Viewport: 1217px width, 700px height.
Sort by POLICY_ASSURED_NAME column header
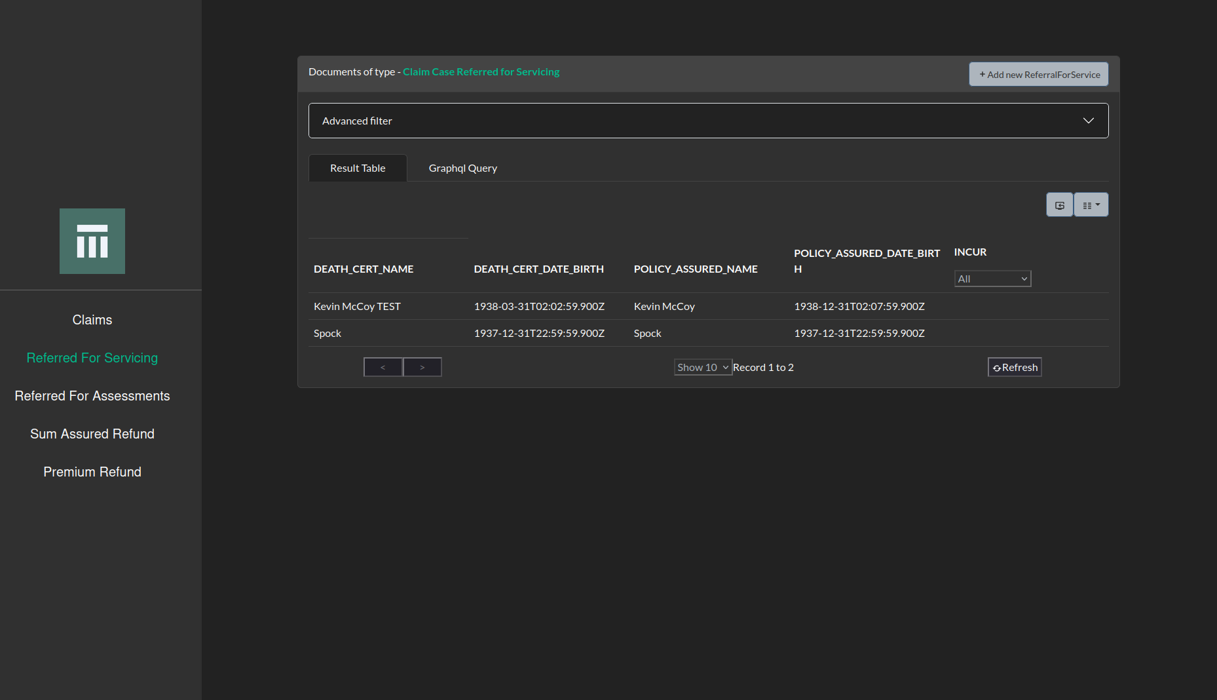pyautogui.click(x=696, y=269)
